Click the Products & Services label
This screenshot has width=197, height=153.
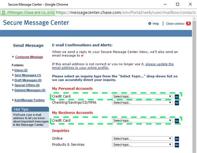[x=68, y=145]
